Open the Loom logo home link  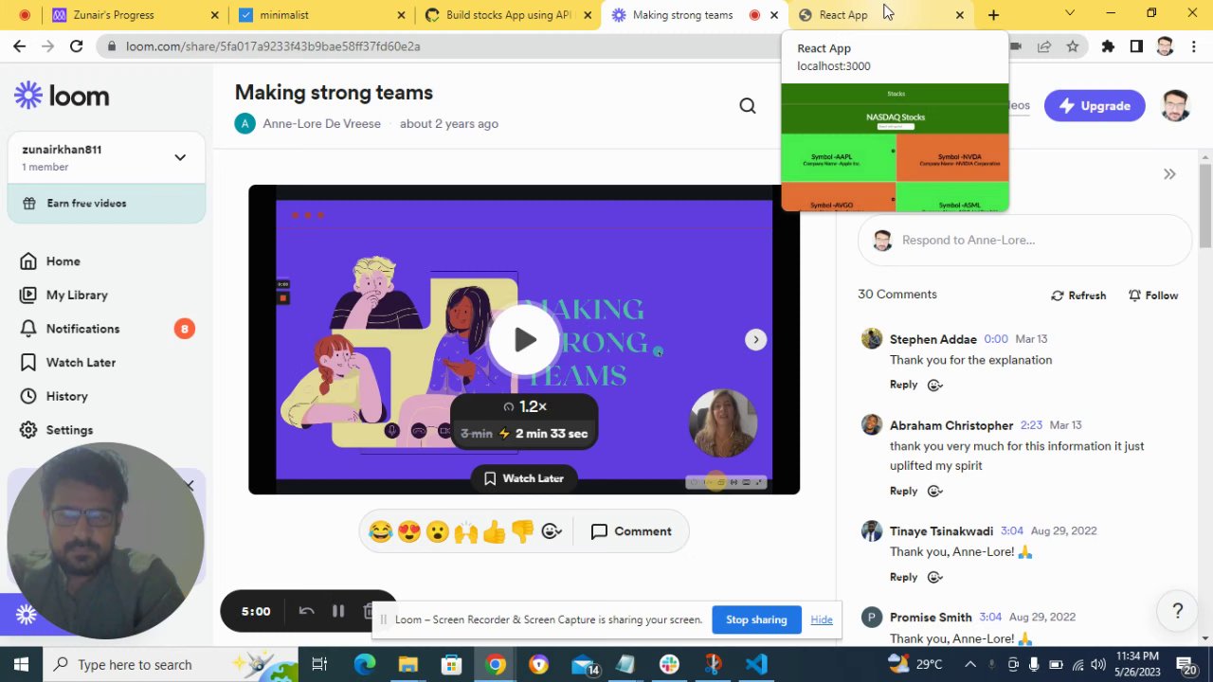62,96
